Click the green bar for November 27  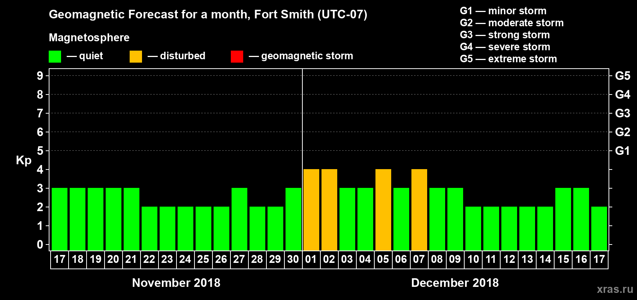[x=239, y=219]
